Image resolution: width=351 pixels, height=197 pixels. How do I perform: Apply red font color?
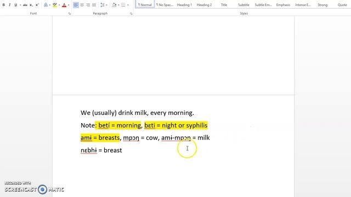coord(64,5)
